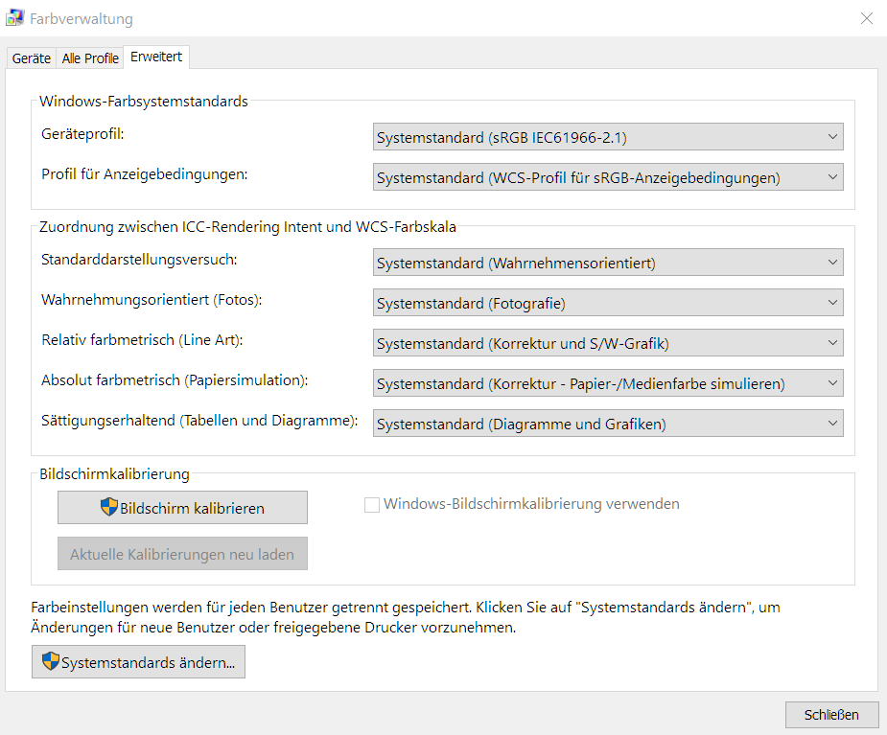Screen dimensions: 887x735
Task: Click the Farbverwaltung window title text
Action: coord(82,19)
